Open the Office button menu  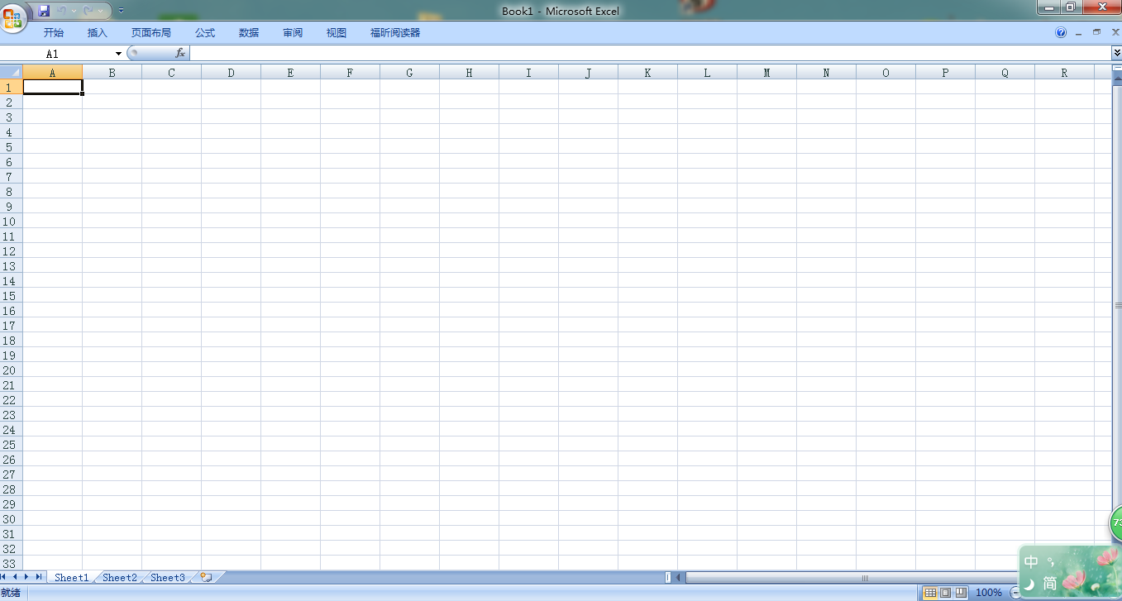tap(13, 17)
